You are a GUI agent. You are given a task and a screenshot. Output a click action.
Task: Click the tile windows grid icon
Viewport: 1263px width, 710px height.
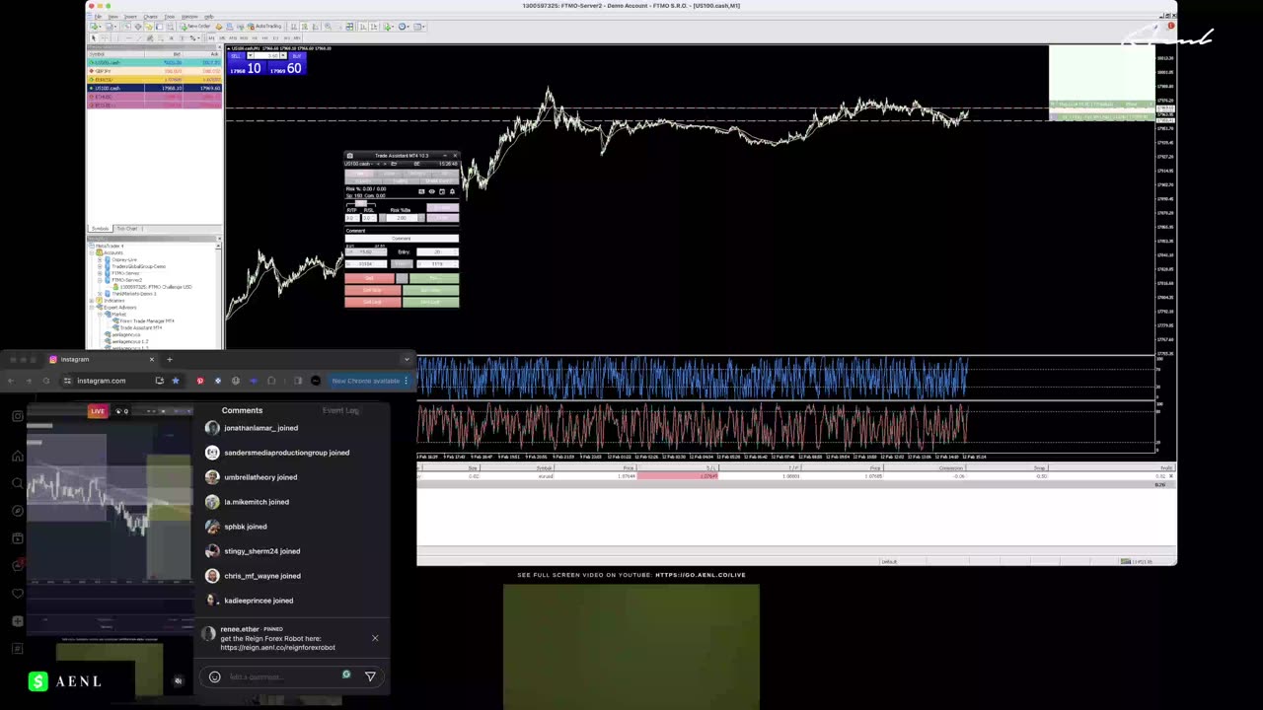[x=349, y=27]
